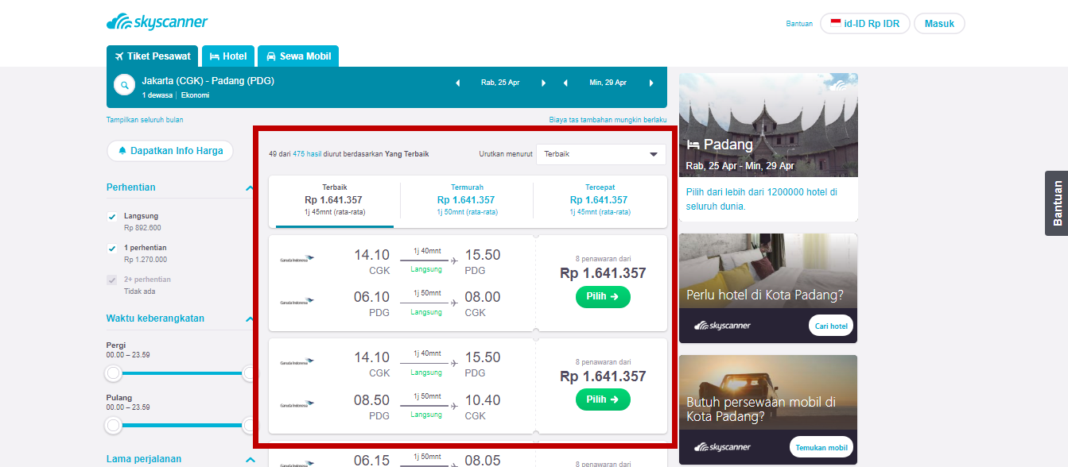Open the Bantuan link in header
The image size is (1068, 467).
click(x=799, y=24)
